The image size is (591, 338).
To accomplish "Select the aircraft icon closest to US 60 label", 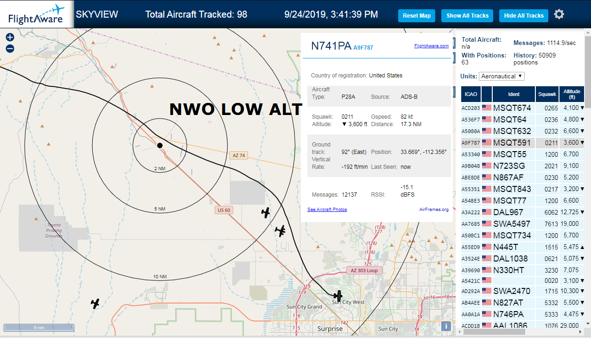I will point(266,213).
